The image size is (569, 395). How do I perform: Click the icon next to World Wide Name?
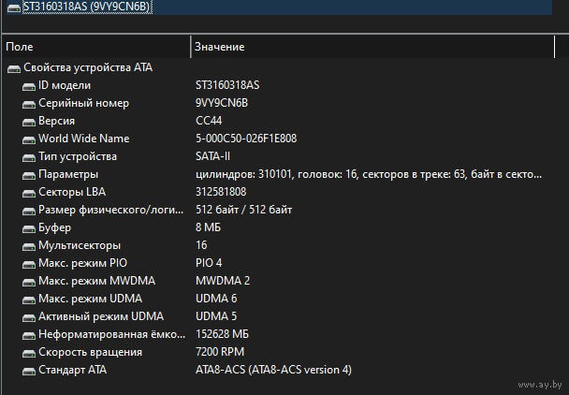pos(29,139)
